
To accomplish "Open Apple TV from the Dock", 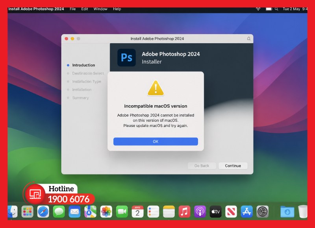I will (215, 211).
